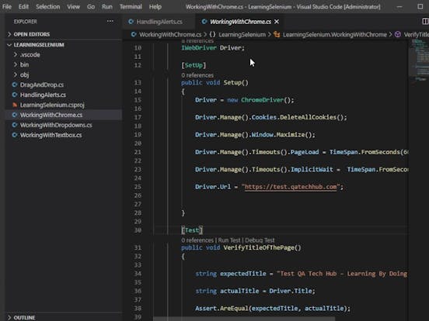The image size is (429, 321).
Task: Click the C# icon of WorkingWithTextbox.cs
Action: (x=15, y=135)
